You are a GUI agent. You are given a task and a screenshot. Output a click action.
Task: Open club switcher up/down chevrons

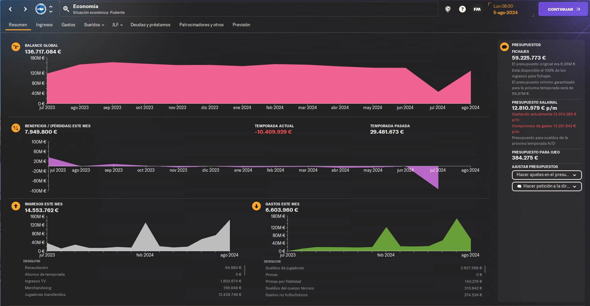click(x=51, y=9)
